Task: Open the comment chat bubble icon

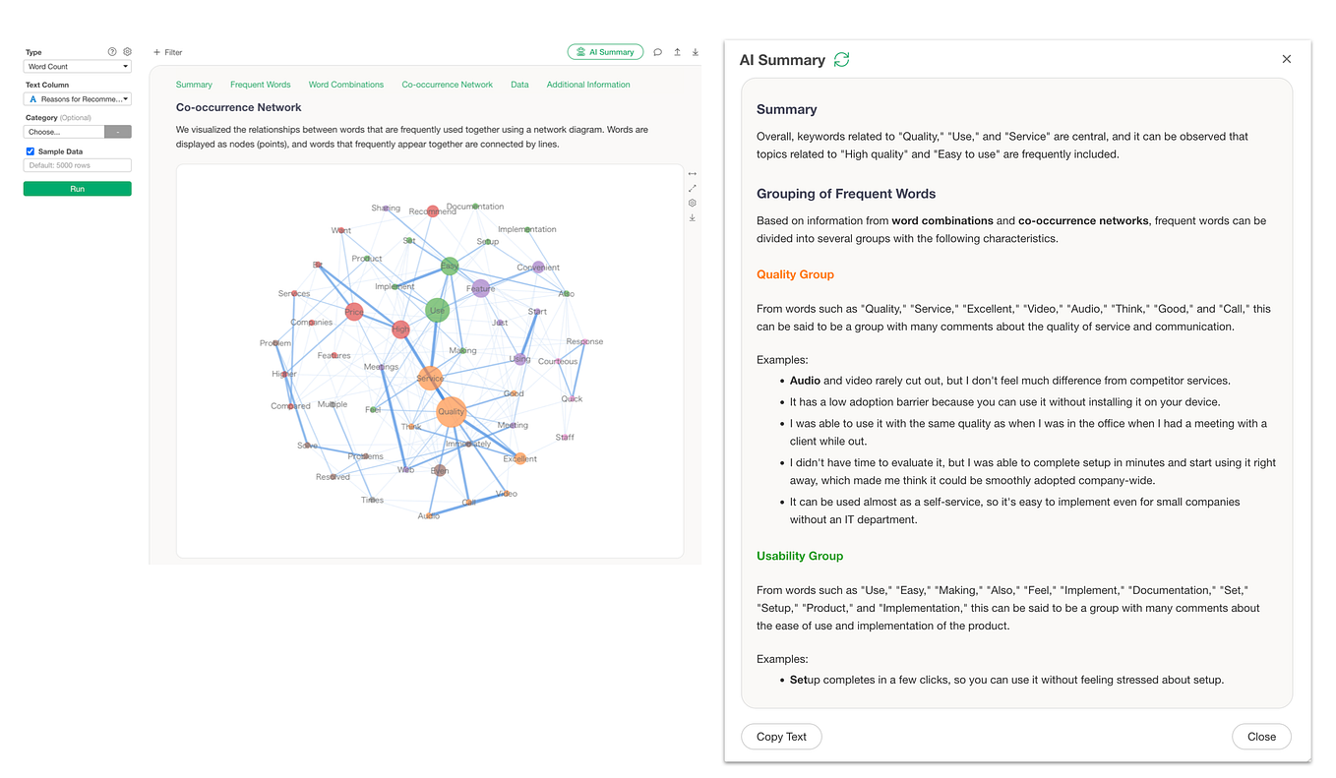Action: click(657, 51)
